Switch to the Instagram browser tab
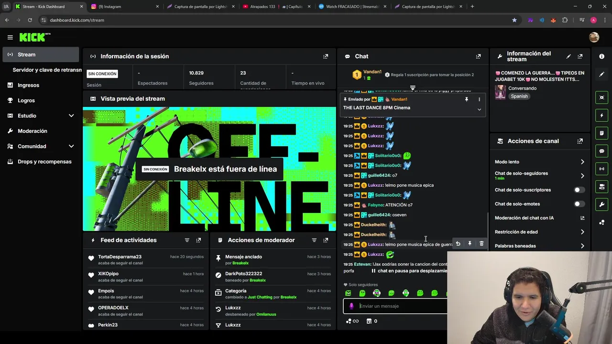The image size is (612, 344). [124, 7]
